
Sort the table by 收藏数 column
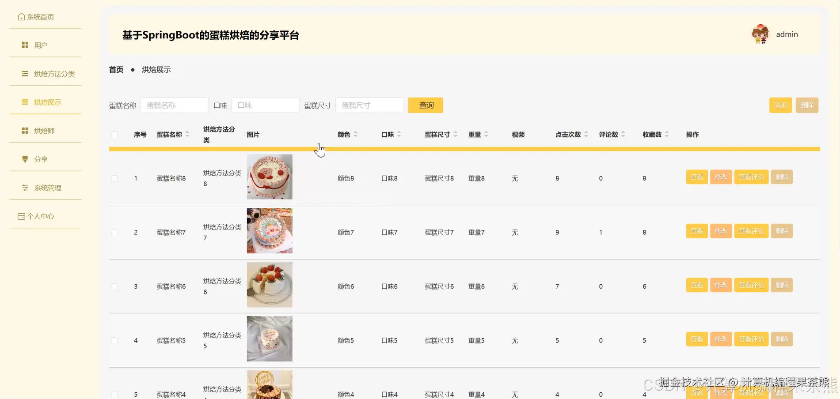coord(667,134)
